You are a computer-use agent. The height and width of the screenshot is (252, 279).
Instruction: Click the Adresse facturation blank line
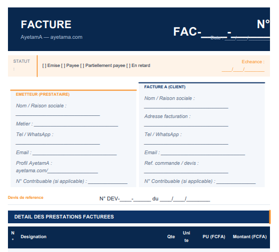pyautogui.click(x=186, y=125)
